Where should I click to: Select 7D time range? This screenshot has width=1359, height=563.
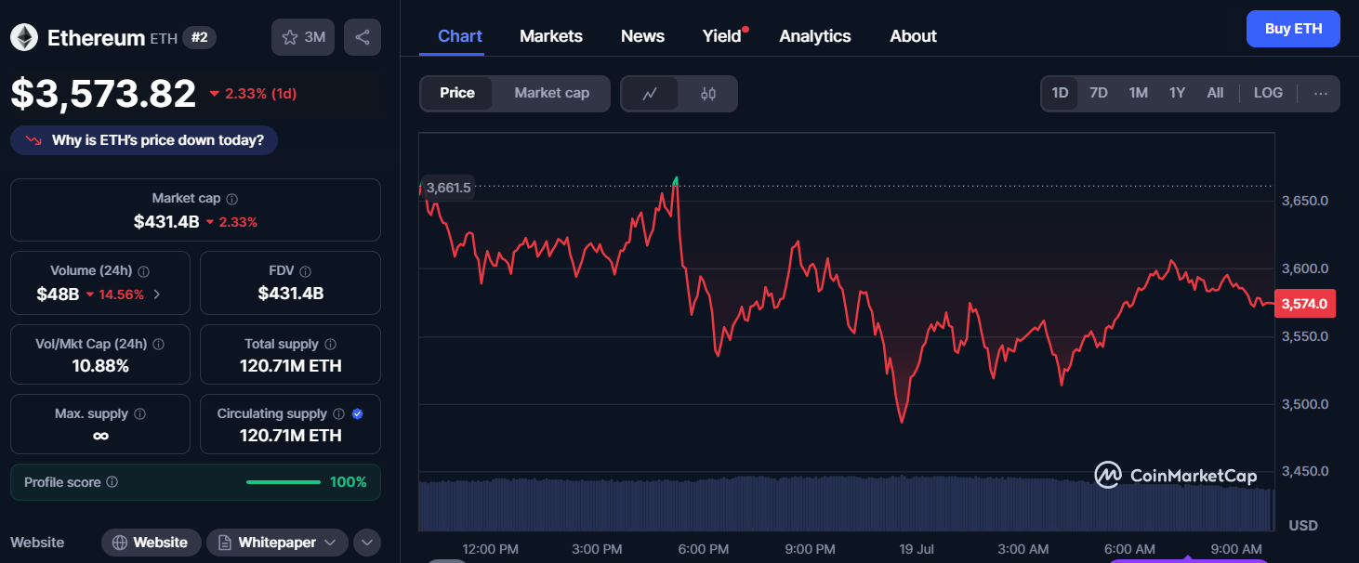pos(1099,93)
